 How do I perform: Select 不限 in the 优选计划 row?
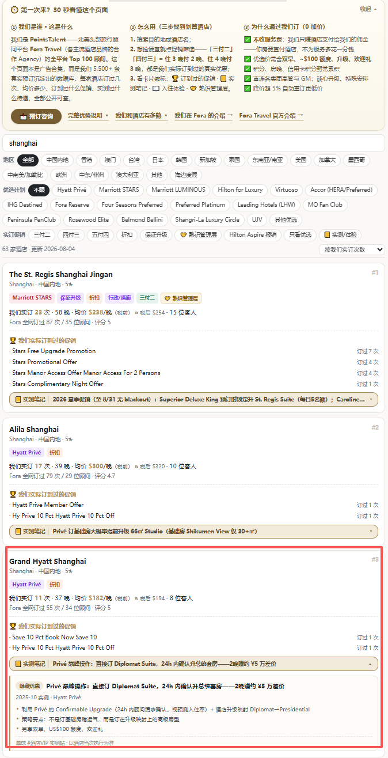pyautogui.click(x=39, y=189)
